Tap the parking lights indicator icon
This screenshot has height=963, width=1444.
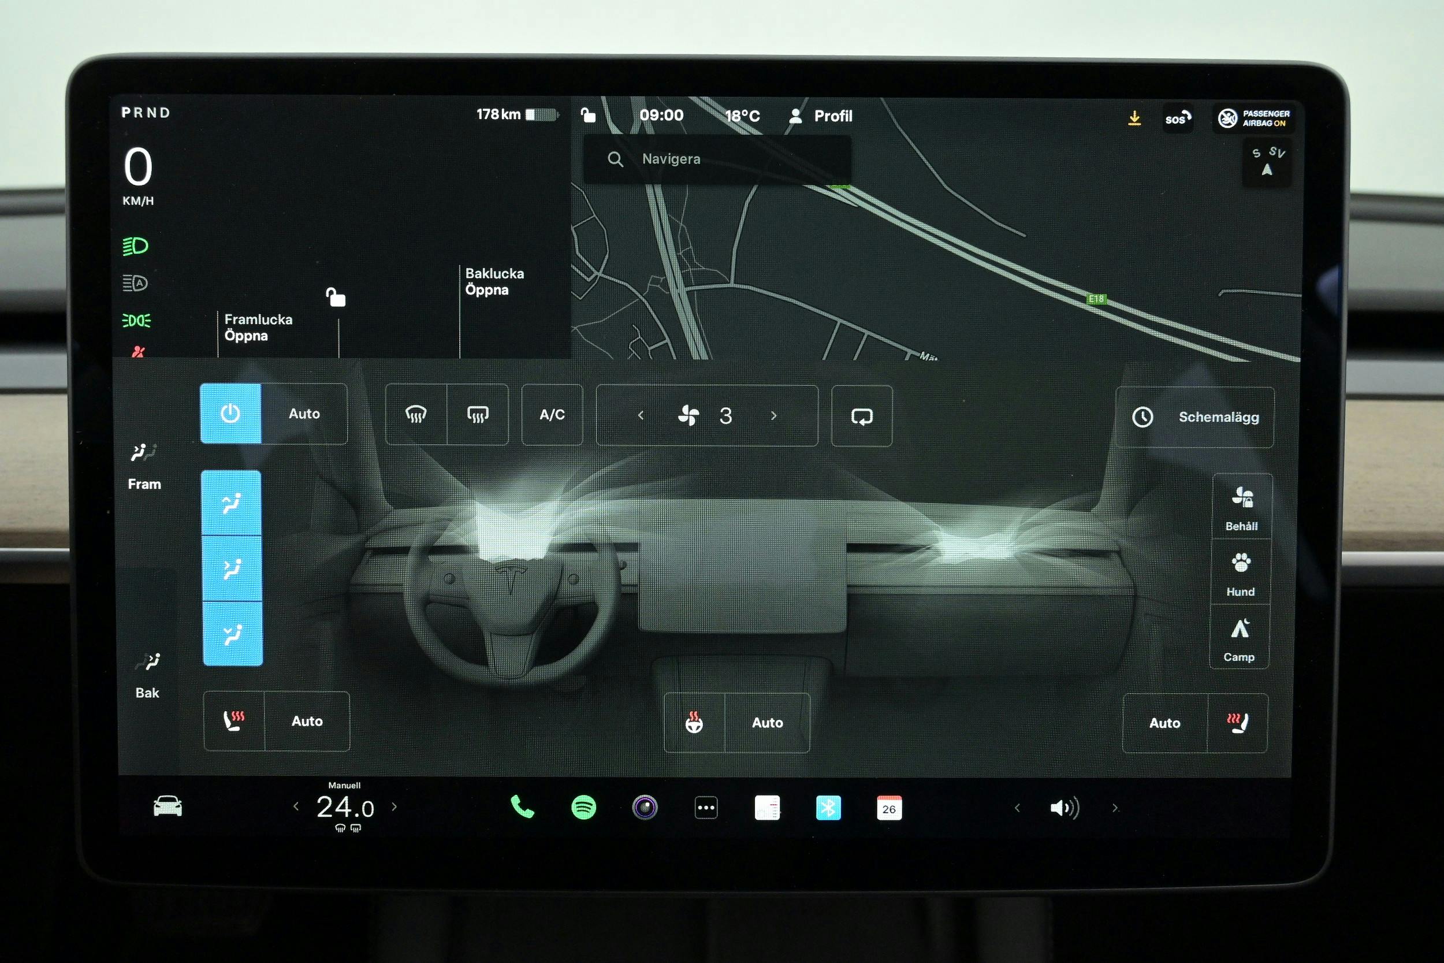pos(136,320)
